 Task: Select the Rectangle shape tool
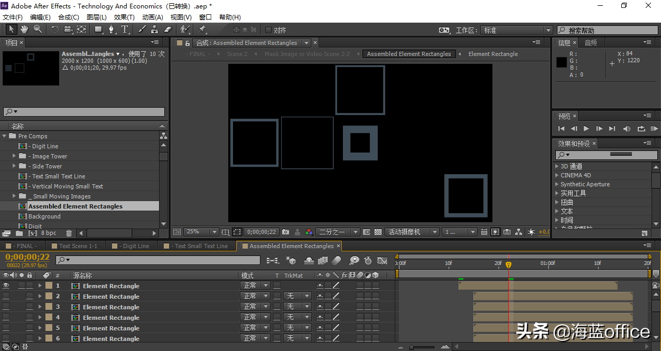99,30
